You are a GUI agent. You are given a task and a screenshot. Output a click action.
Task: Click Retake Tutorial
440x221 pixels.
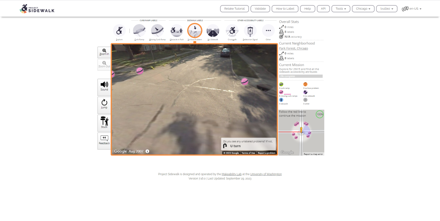click(x=234, y=9)
